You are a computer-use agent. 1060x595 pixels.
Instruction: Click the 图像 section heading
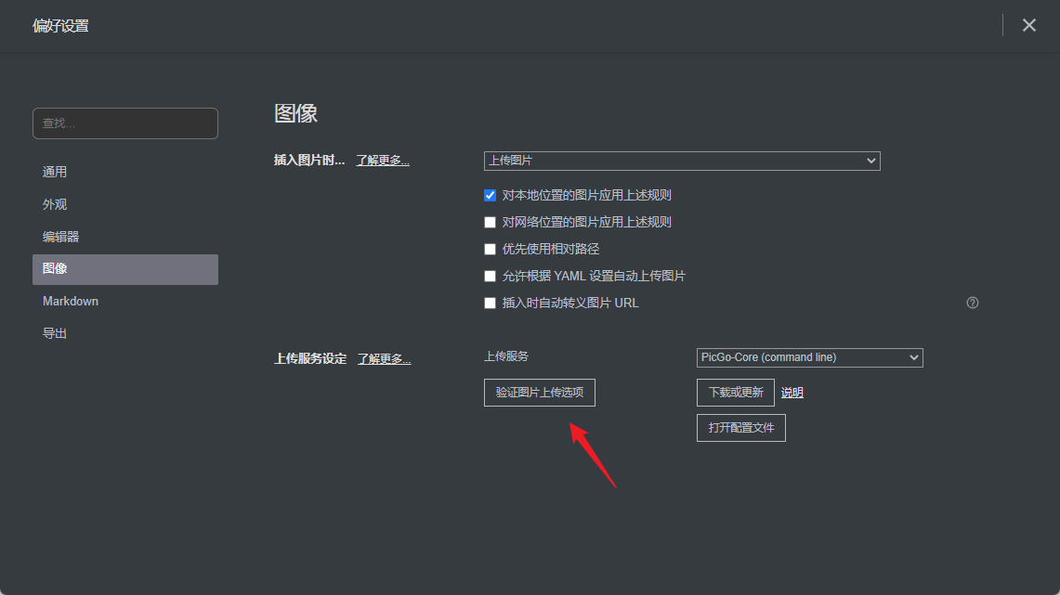coord(295,113)
